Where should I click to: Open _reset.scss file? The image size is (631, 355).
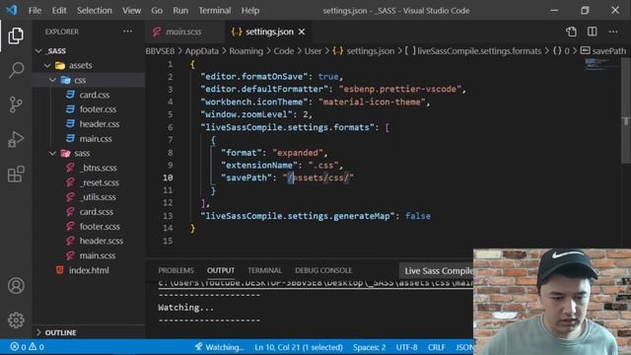coord(100,182)
